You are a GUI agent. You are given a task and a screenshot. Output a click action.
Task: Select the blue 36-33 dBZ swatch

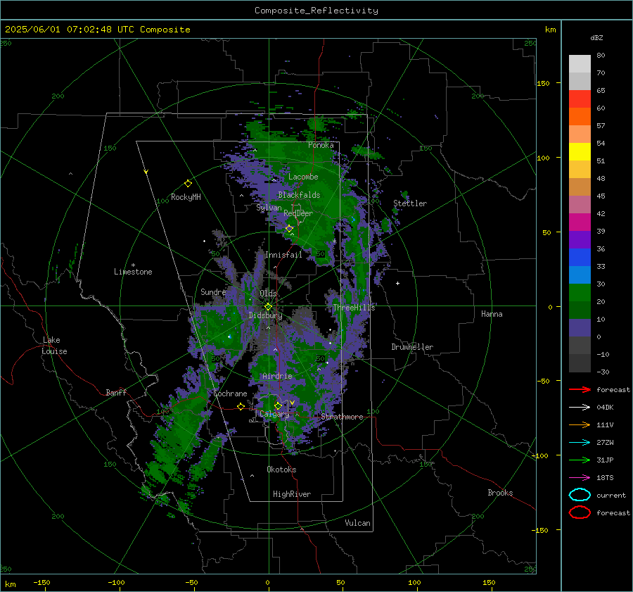click(x=580, y=258)
